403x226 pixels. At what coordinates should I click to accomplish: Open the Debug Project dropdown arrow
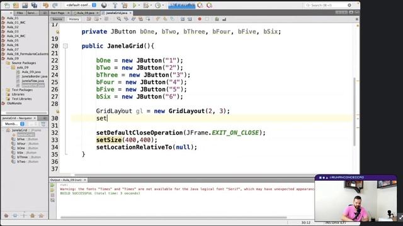151,6
